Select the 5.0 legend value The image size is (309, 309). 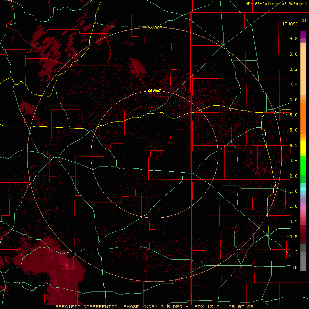(x=294, y=130)
